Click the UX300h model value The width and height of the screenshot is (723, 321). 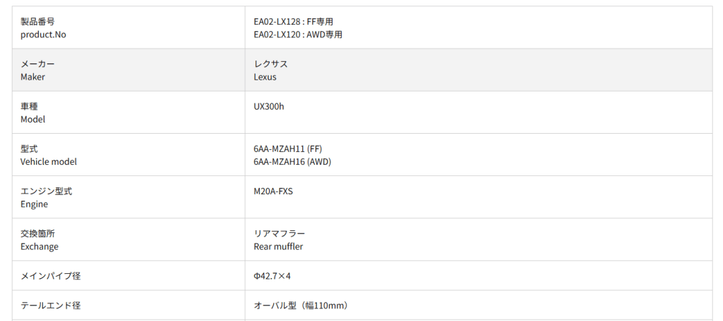click(268, 106)
